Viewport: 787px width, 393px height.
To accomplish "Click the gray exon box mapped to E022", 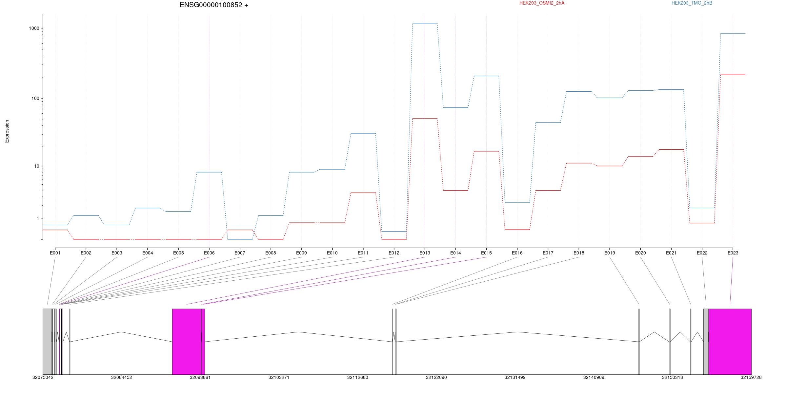I will 706,342.
